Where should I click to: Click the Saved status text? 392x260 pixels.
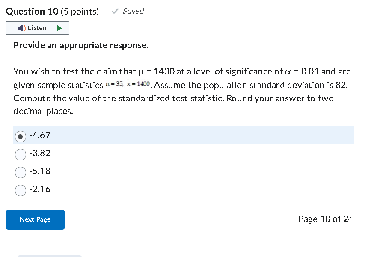pos(133,11)
